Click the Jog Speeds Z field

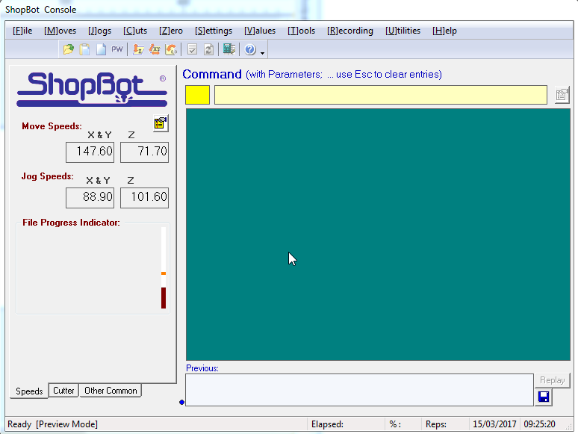[145, 198]
